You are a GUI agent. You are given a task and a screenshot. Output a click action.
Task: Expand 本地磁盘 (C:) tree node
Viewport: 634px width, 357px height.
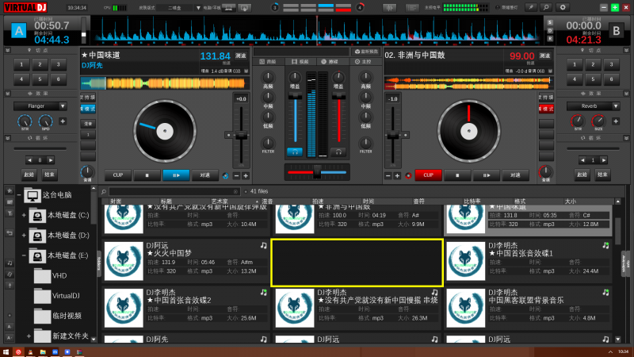click(x=25, y=215)
